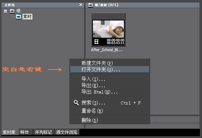
Task: Select the 素材 folder icon in tree
Action: (18, 17)
